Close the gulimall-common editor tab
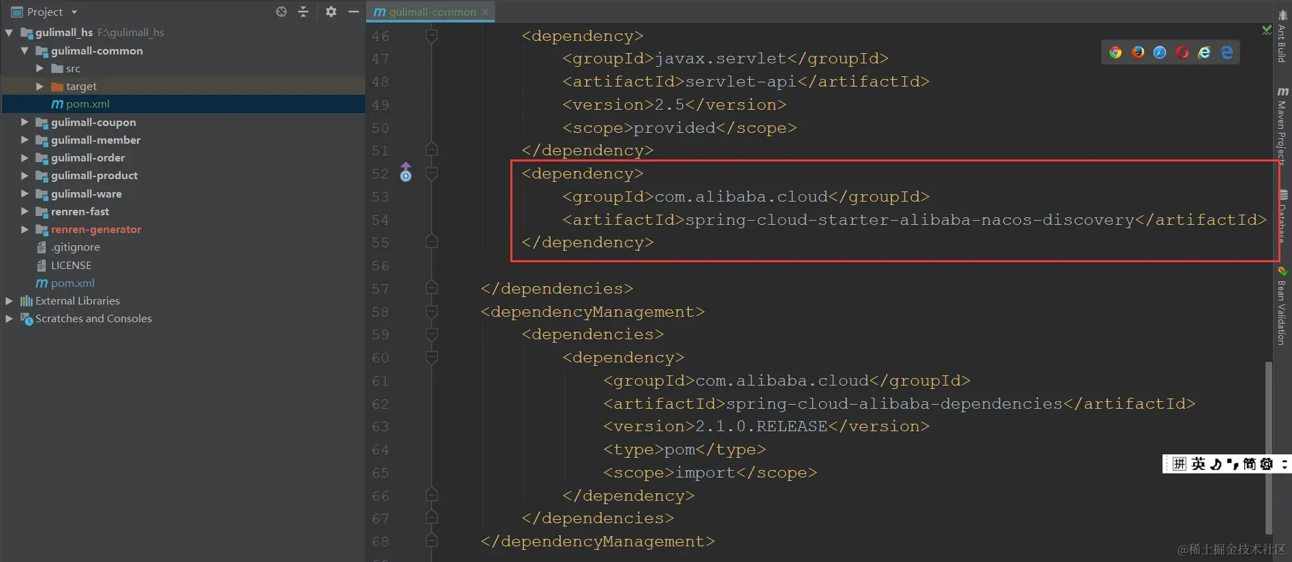The height and width of the screenshot is (562, 1292). [x=485, y=12]
